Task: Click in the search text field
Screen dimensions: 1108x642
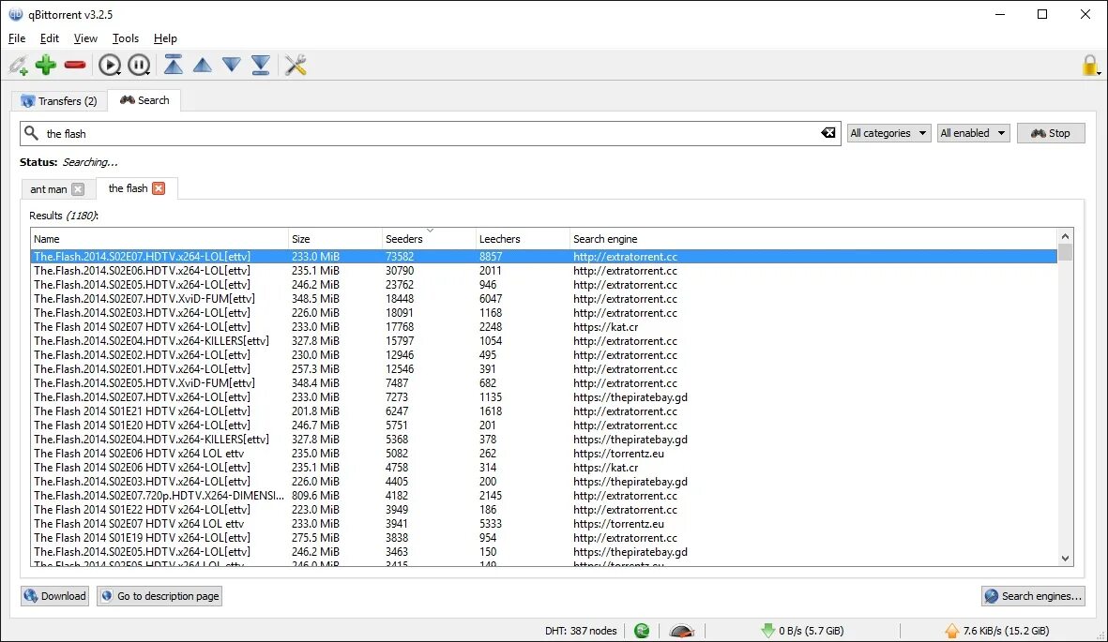Action: (x=431, y=133)
